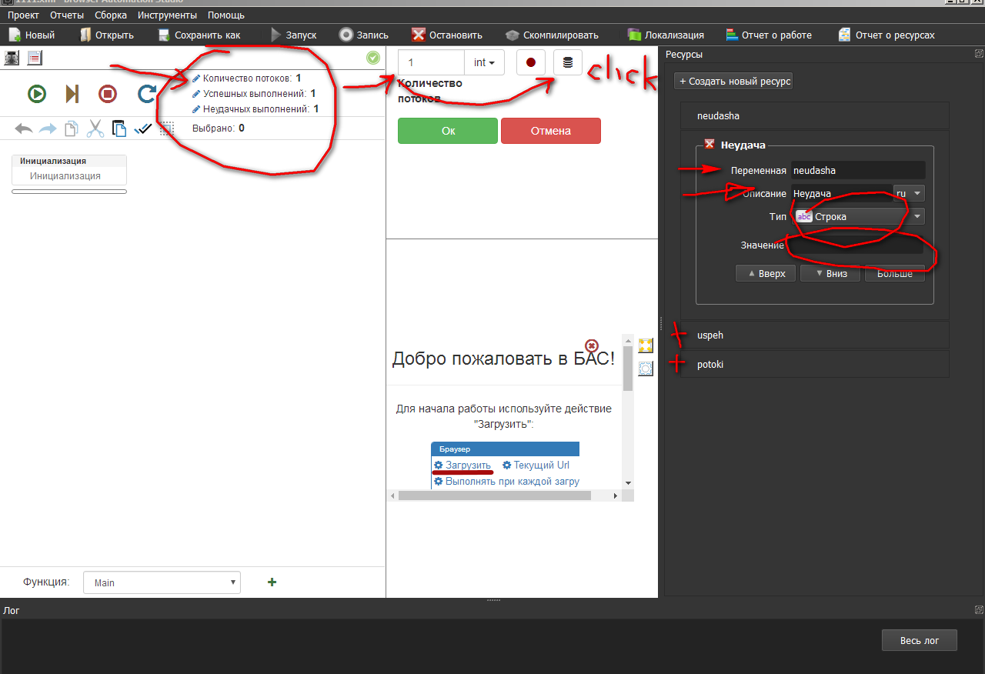985x674 pixels.
Task: Click the 'Переменная' field with neudasha
Action: (x=858, y=170)
